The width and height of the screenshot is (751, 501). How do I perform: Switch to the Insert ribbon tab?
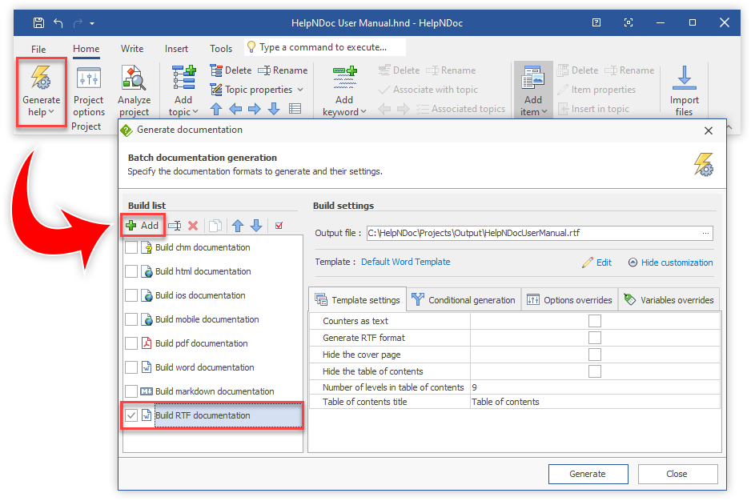click(x=176, y=49)
